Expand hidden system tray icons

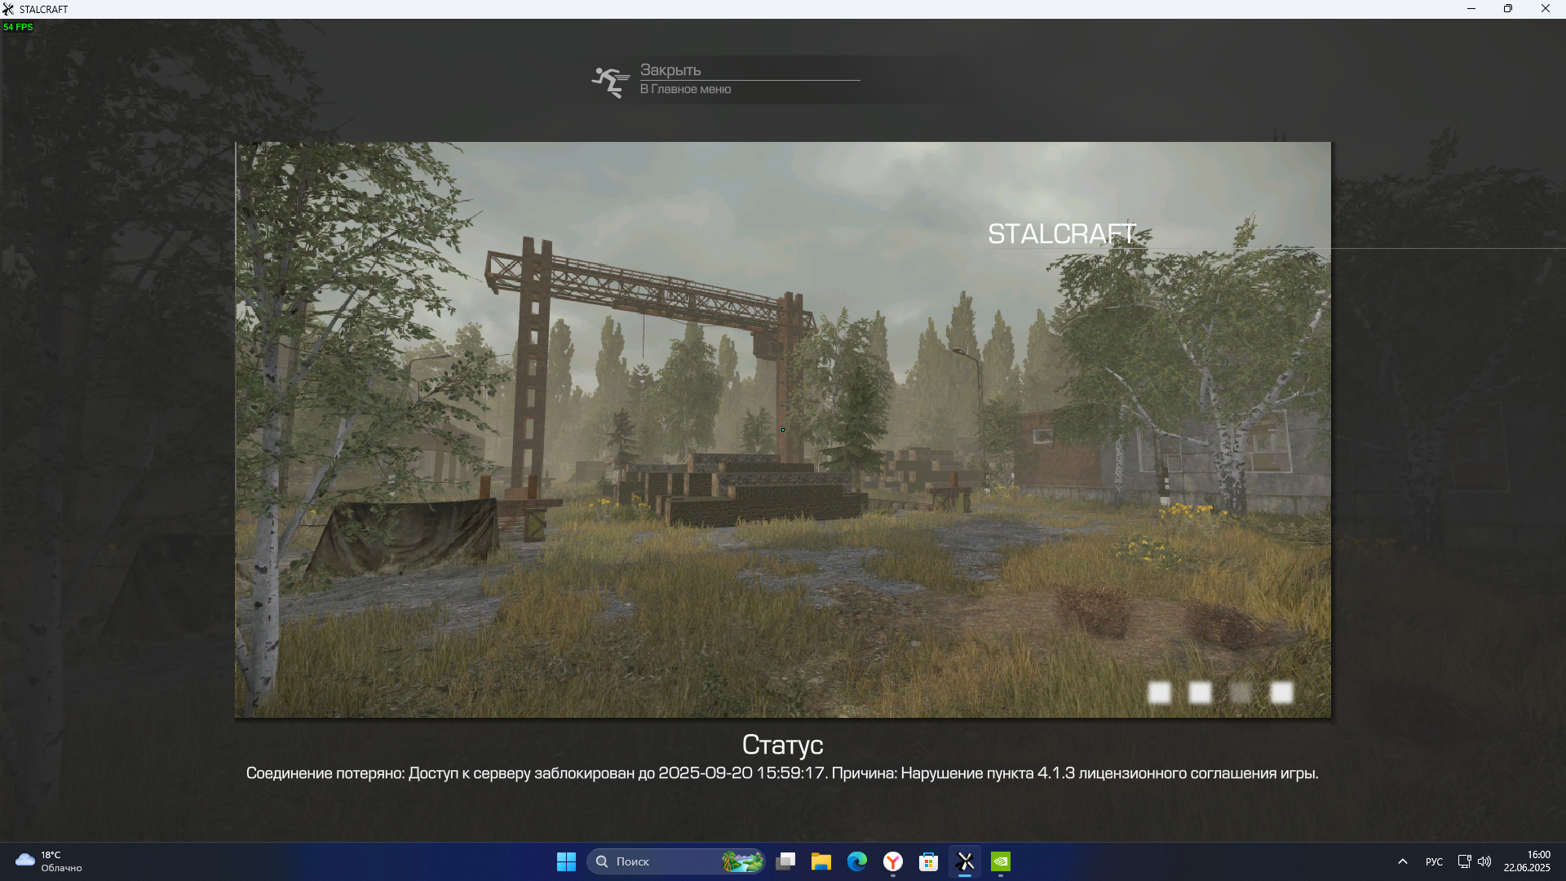click(x=1403, y=861)
